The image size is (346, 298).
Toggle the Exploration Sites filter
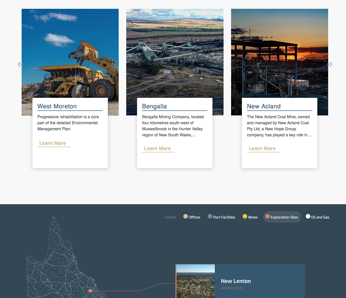click(x=282, y=217)
